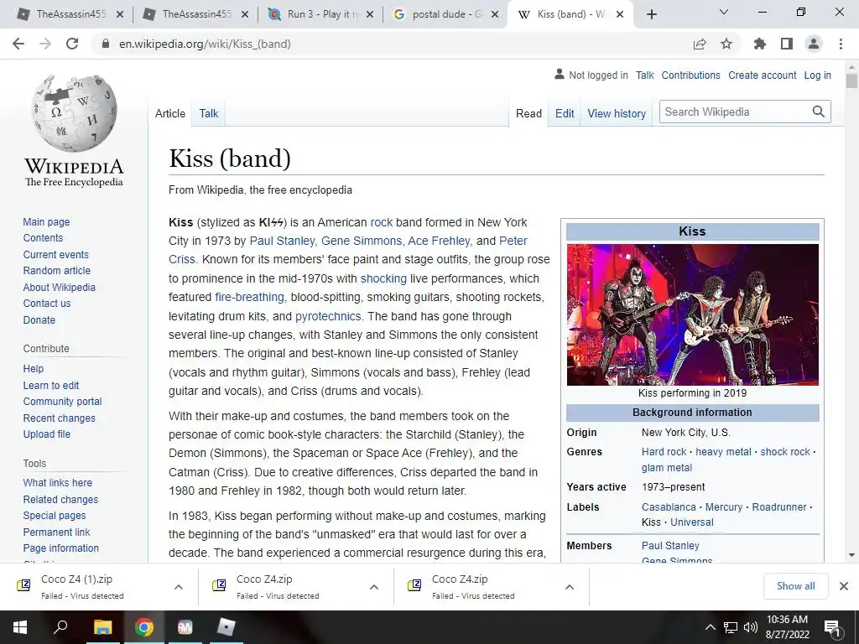Open the Contributions link
859x644 pixels.
(x=691, y=75)
